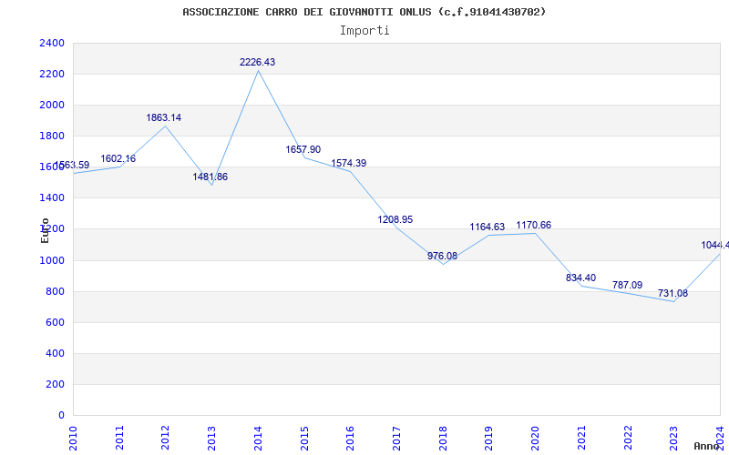
Task: Click the y-axis tick 2000
Action: (52, 106)
